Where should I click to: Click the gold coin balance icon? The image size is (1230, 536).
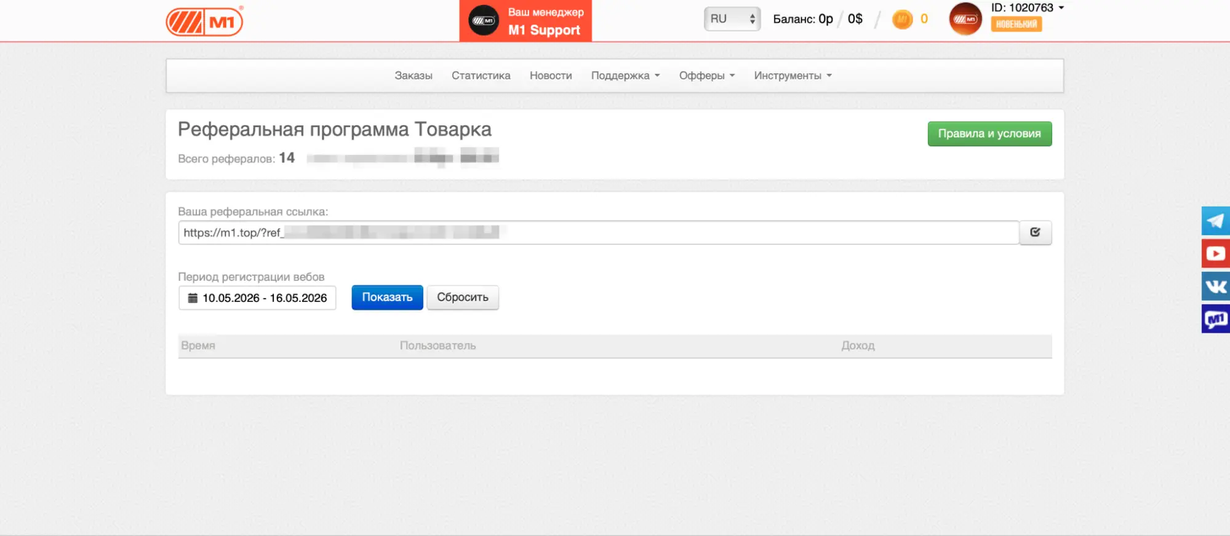(x=902, y=19)
